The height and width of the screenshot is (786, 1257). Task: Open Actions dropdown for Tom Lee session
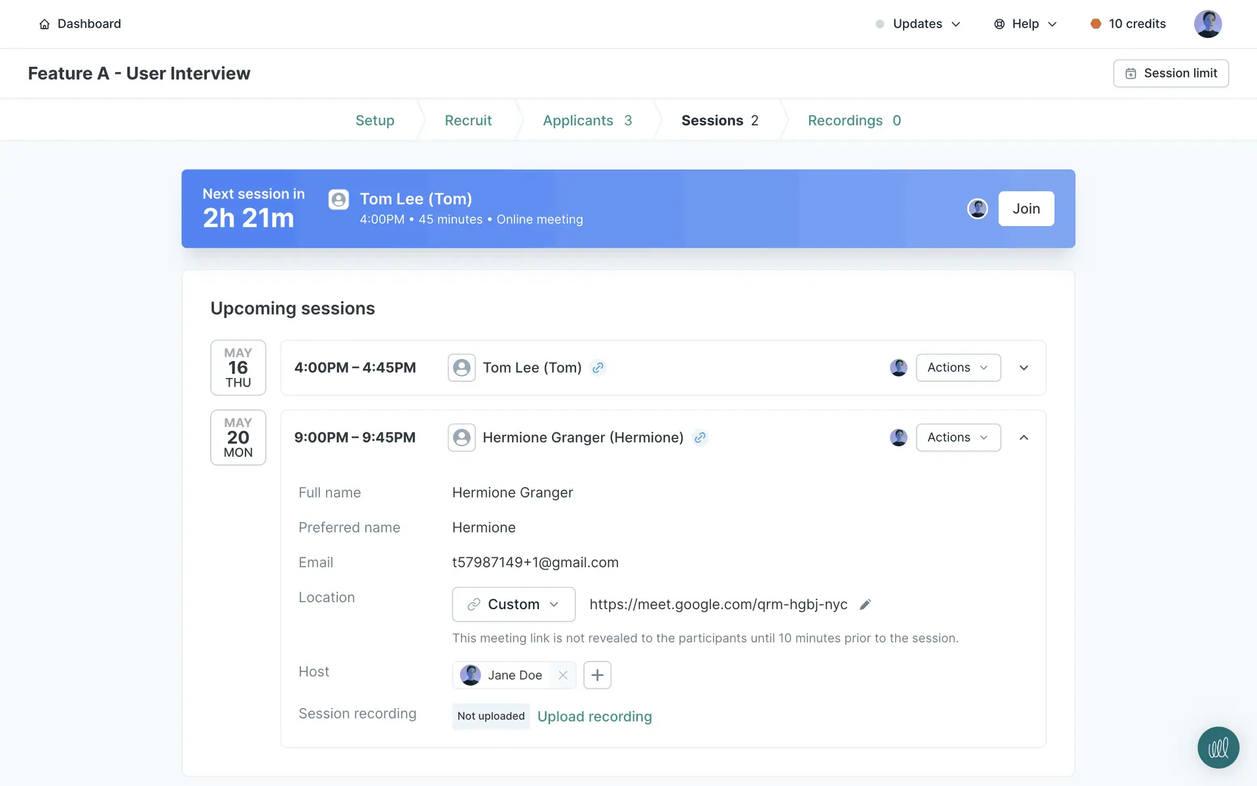958,368
